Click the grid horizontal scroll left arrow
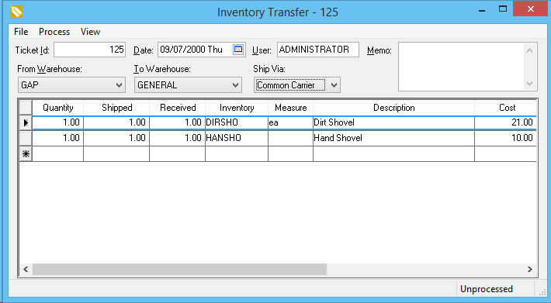 point(26,270)
